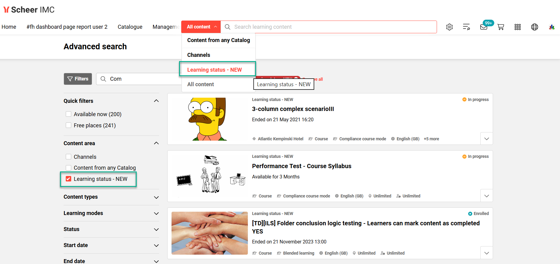Open the stacked hands photo thumbnail

[210, 233]
